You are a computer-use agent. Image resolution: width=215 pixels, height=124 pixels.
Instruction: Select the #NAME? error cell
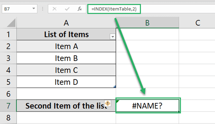[x=148, y=105]
